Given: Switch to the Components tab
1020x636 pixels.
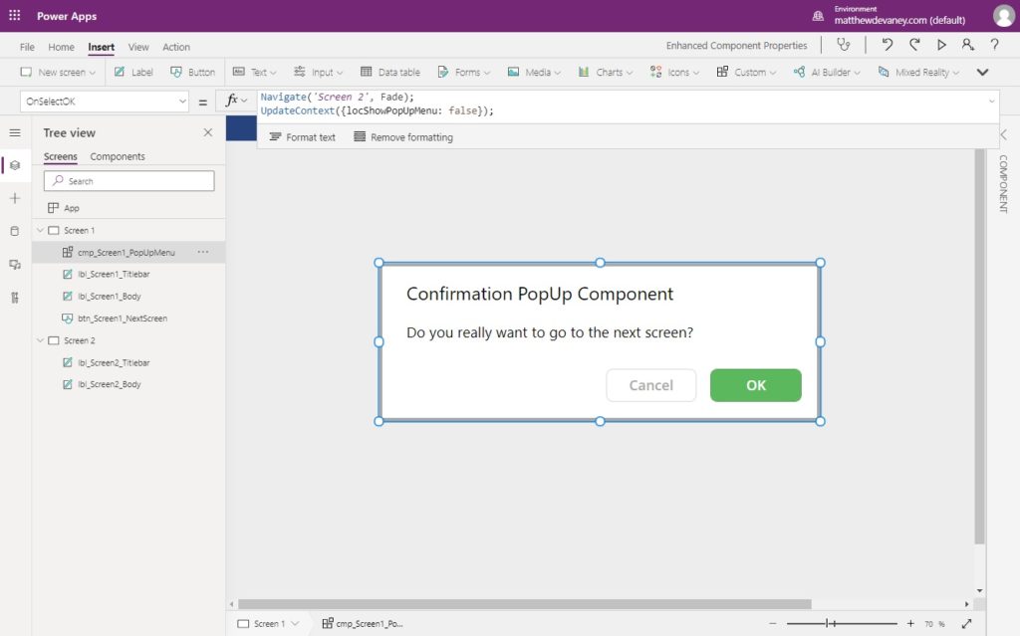Looking at the screenshot, I should pos(118,156).
